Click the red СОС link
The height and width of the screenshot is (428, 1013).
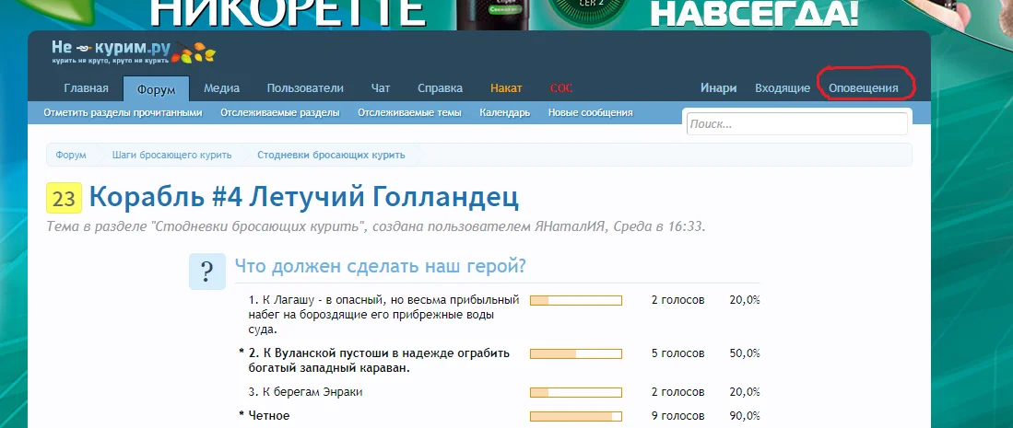(560, 88)
